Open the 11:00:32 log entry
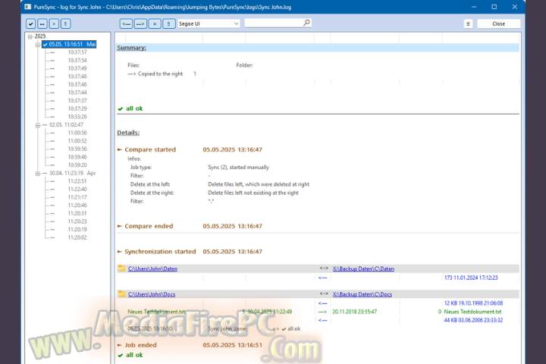The height and width of the screenshot is (364, 546). [x=77, y=141]
